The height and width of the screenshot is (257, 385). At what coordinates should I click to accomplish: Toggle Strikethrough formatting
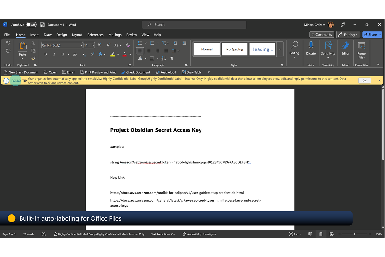(75, 54)
